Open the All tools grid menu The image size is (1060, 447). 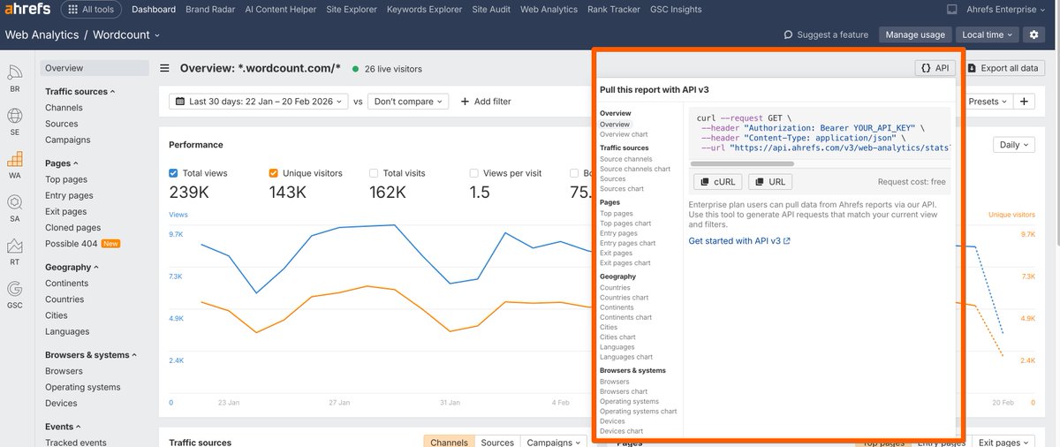coord(92,10)
